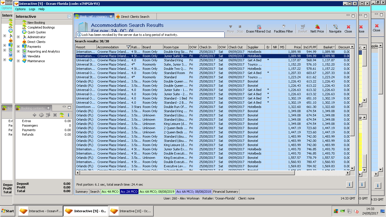Expand the Payments tree node
This screenshot has width=386, height=217.
(18, 47)
